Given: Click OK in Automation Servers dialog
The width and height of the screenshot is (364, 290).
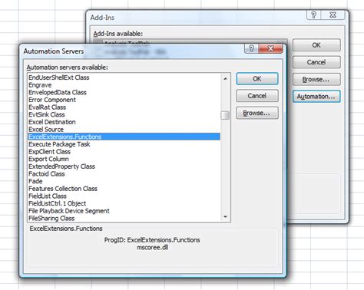Looking at the screenshot, I should point(257,78).
